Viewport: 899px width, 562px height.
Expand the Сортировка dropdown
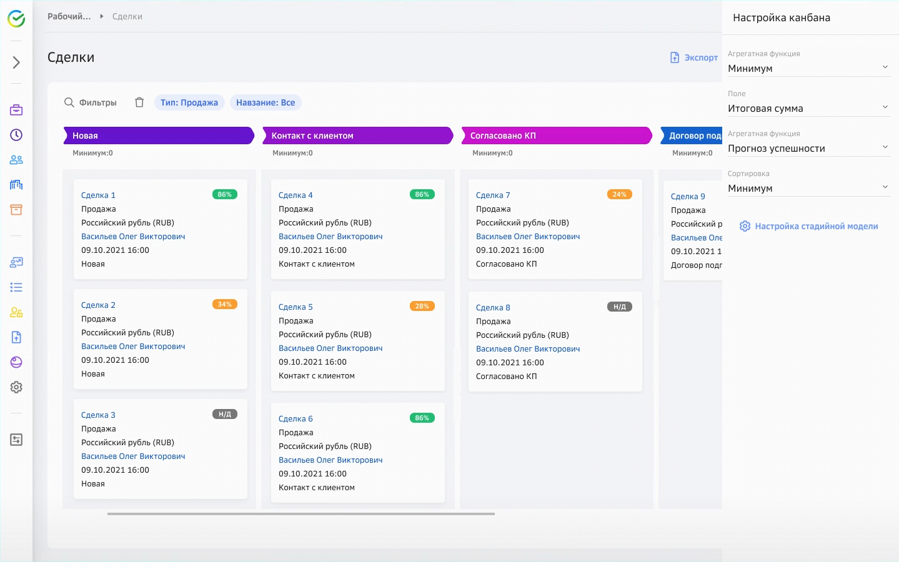(809, 187)
